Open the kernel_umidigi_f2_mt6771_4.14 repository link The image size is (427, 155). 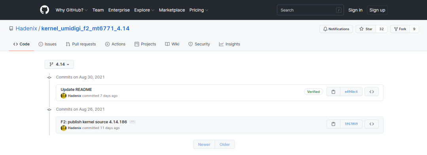[x=85, y=28]
